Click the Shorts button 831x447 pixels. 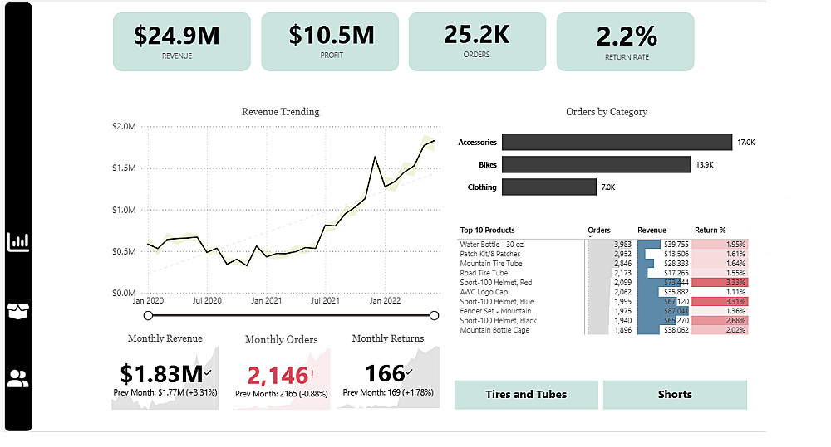pyautogui.click(x=675, y=395)
